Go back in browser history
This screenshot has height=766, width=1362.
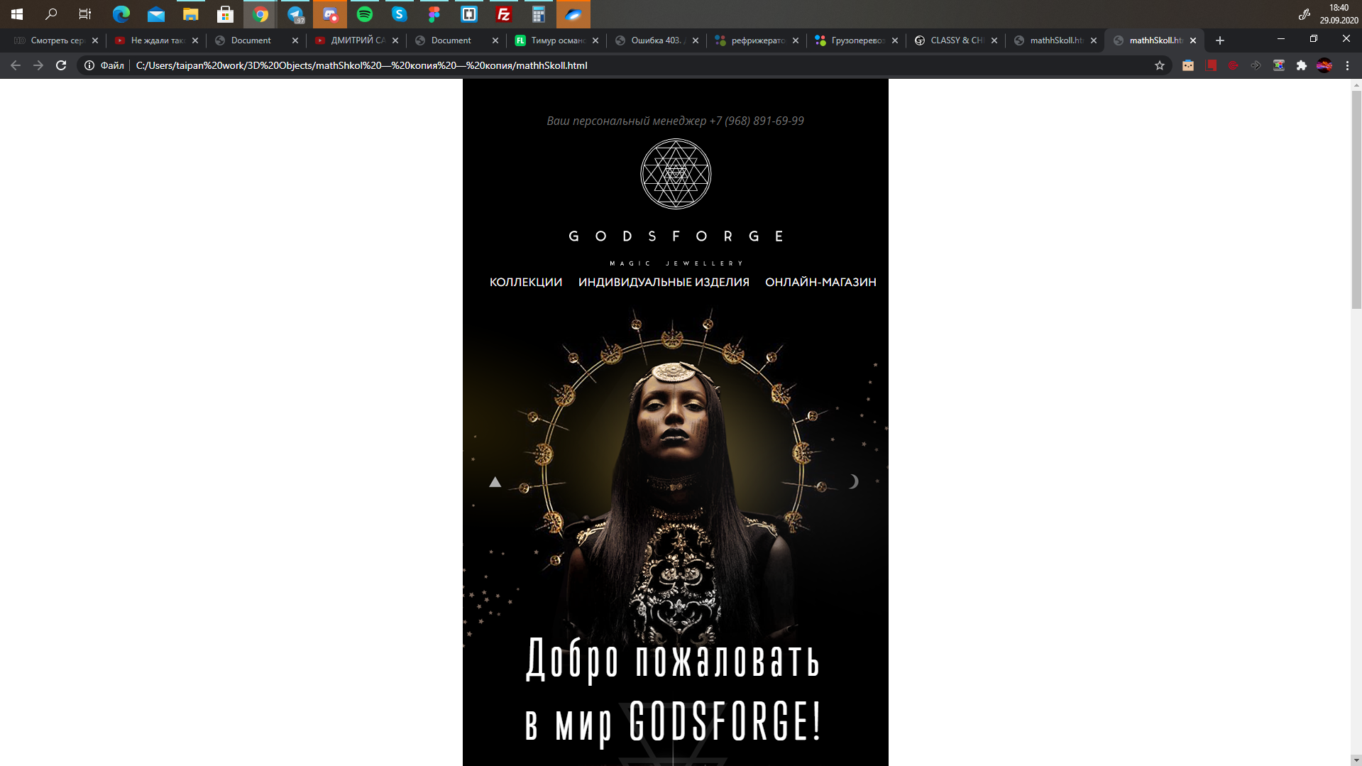tap(16, 65)
